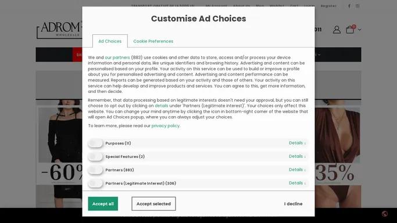Enable the Special Features (2) switch

coord(95,156)
